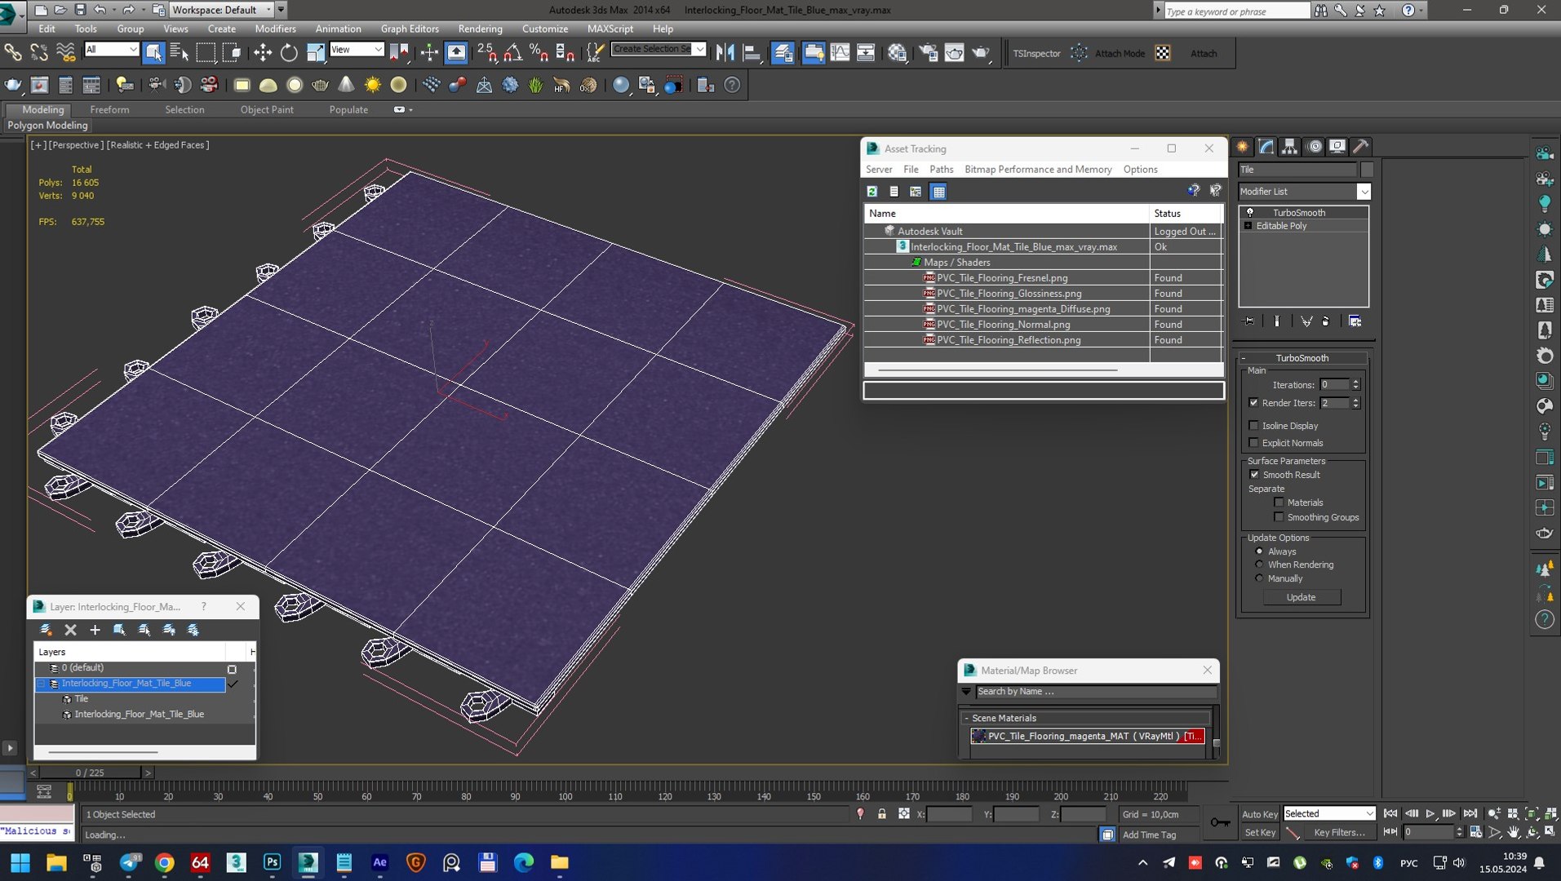This screenshot has height=881, width=1561.
Task: Create new layer with plus icon
Action: (x=95, y=630)
